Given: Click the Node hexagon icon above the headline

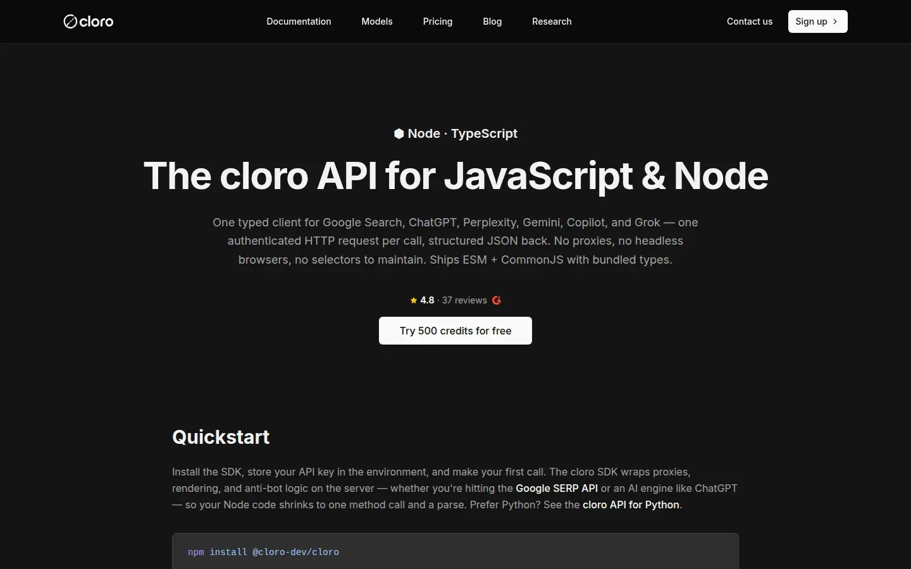Looking at the screenshot, I should [399, 133].
